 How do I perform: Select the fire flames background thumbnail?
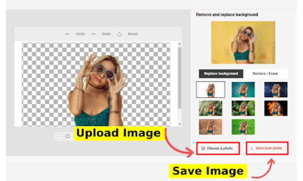point(276,108)
